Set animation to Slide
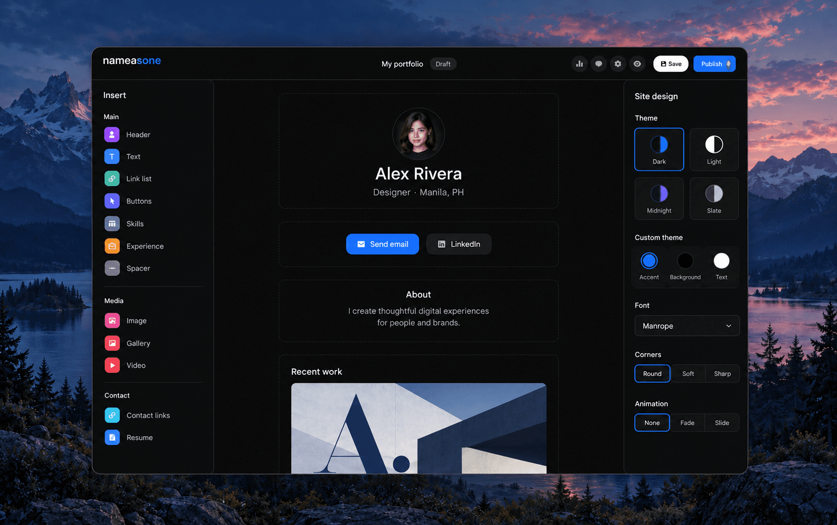The height and width of the screenshot is (525, 837). click(722, 423)
